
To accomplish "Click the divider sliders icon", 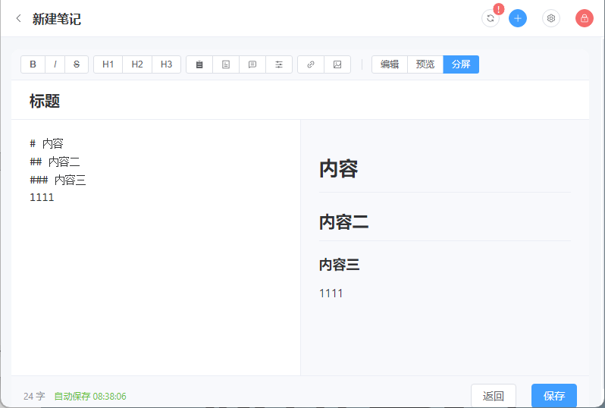I will tap(279, 64).
